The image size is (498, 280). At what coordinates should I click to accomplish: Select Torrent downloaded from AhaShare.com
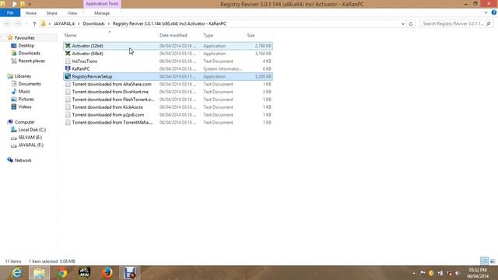[111, 84]
